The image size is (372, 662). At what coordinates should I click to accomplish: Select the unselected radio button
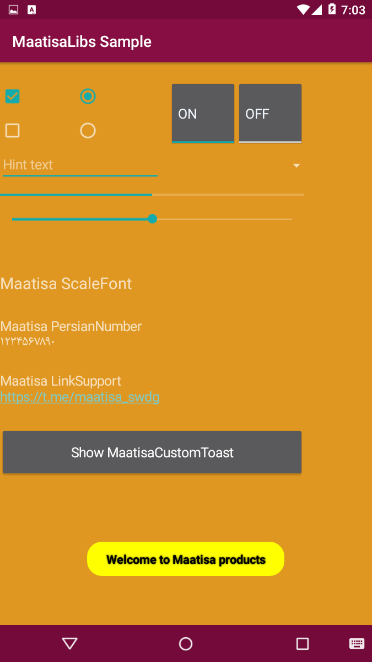88,130
